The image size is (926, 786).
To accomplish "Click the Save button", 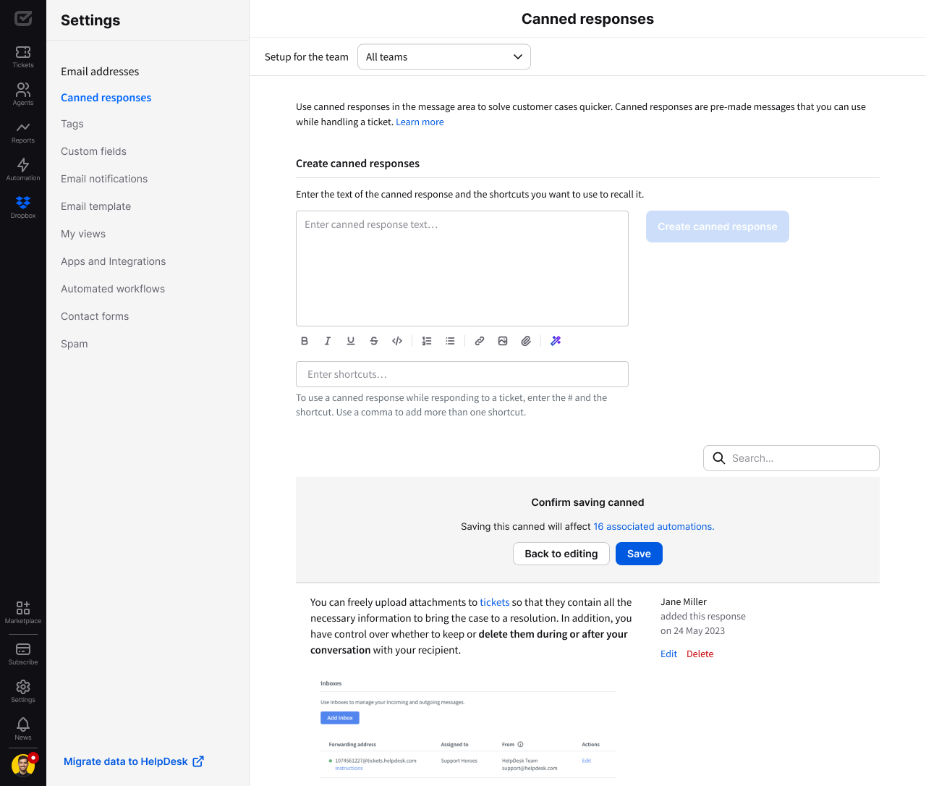I will (639, 554).
